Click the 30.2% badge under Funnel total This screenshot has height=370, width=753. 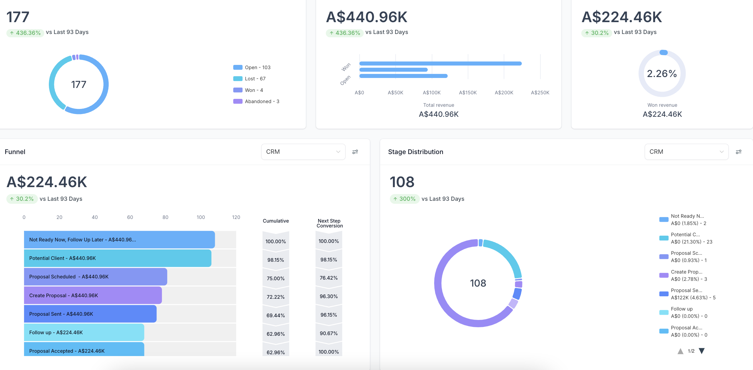click(x=22, y=199)
